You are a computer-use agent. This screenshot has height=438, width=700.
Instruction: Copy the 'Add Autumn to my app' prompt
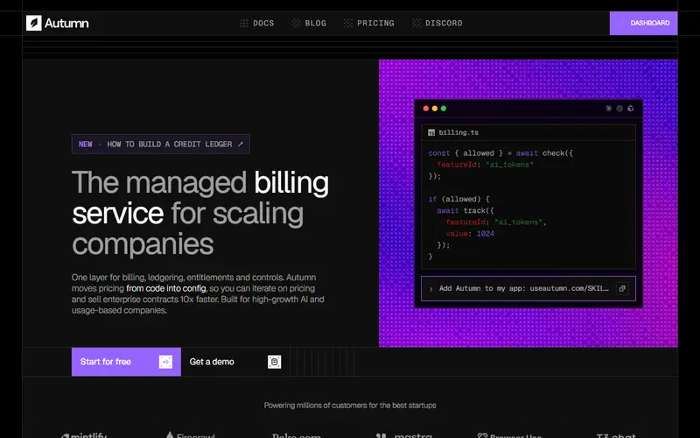(x=622, y=288)
